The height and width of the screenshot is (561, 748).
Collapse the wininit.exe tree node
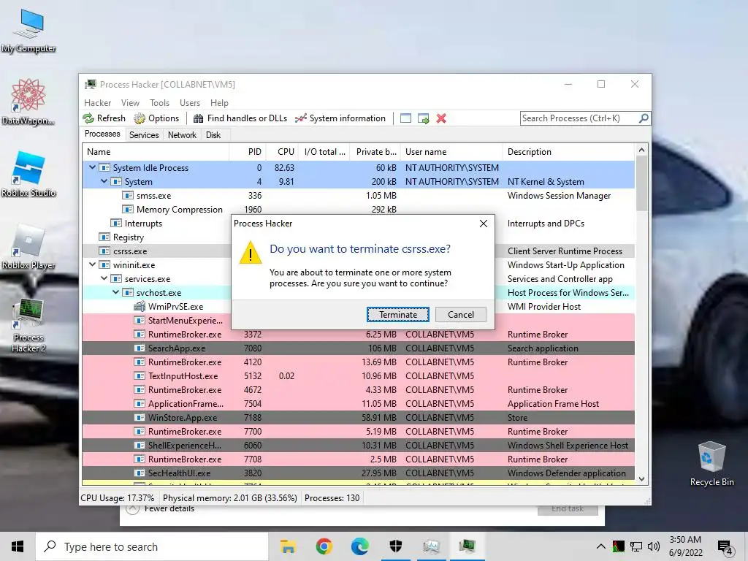tap(92, 264)
